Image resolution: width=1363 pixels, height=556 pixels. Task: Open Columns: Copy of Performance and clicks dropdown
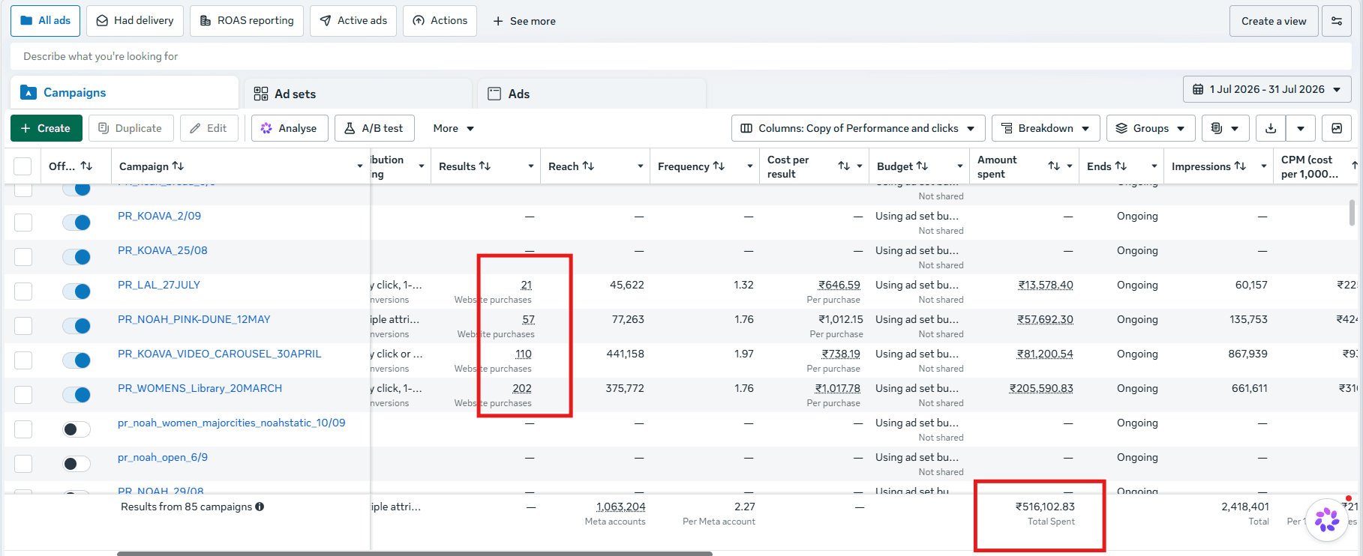858,128
